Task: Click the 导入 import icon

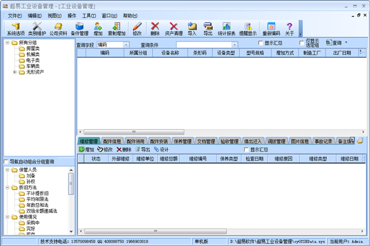Action: pos(192,29)
